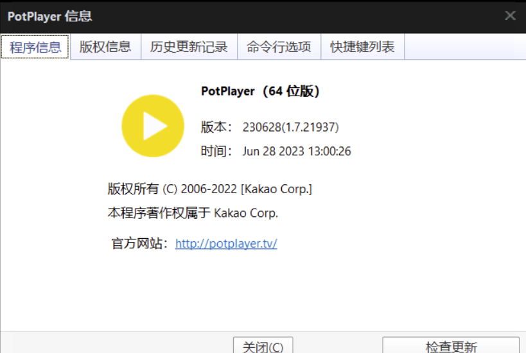526x353 pixels.
Task: Click the PotPlayer (64 位版) heading
Action: tap(260, 91)
